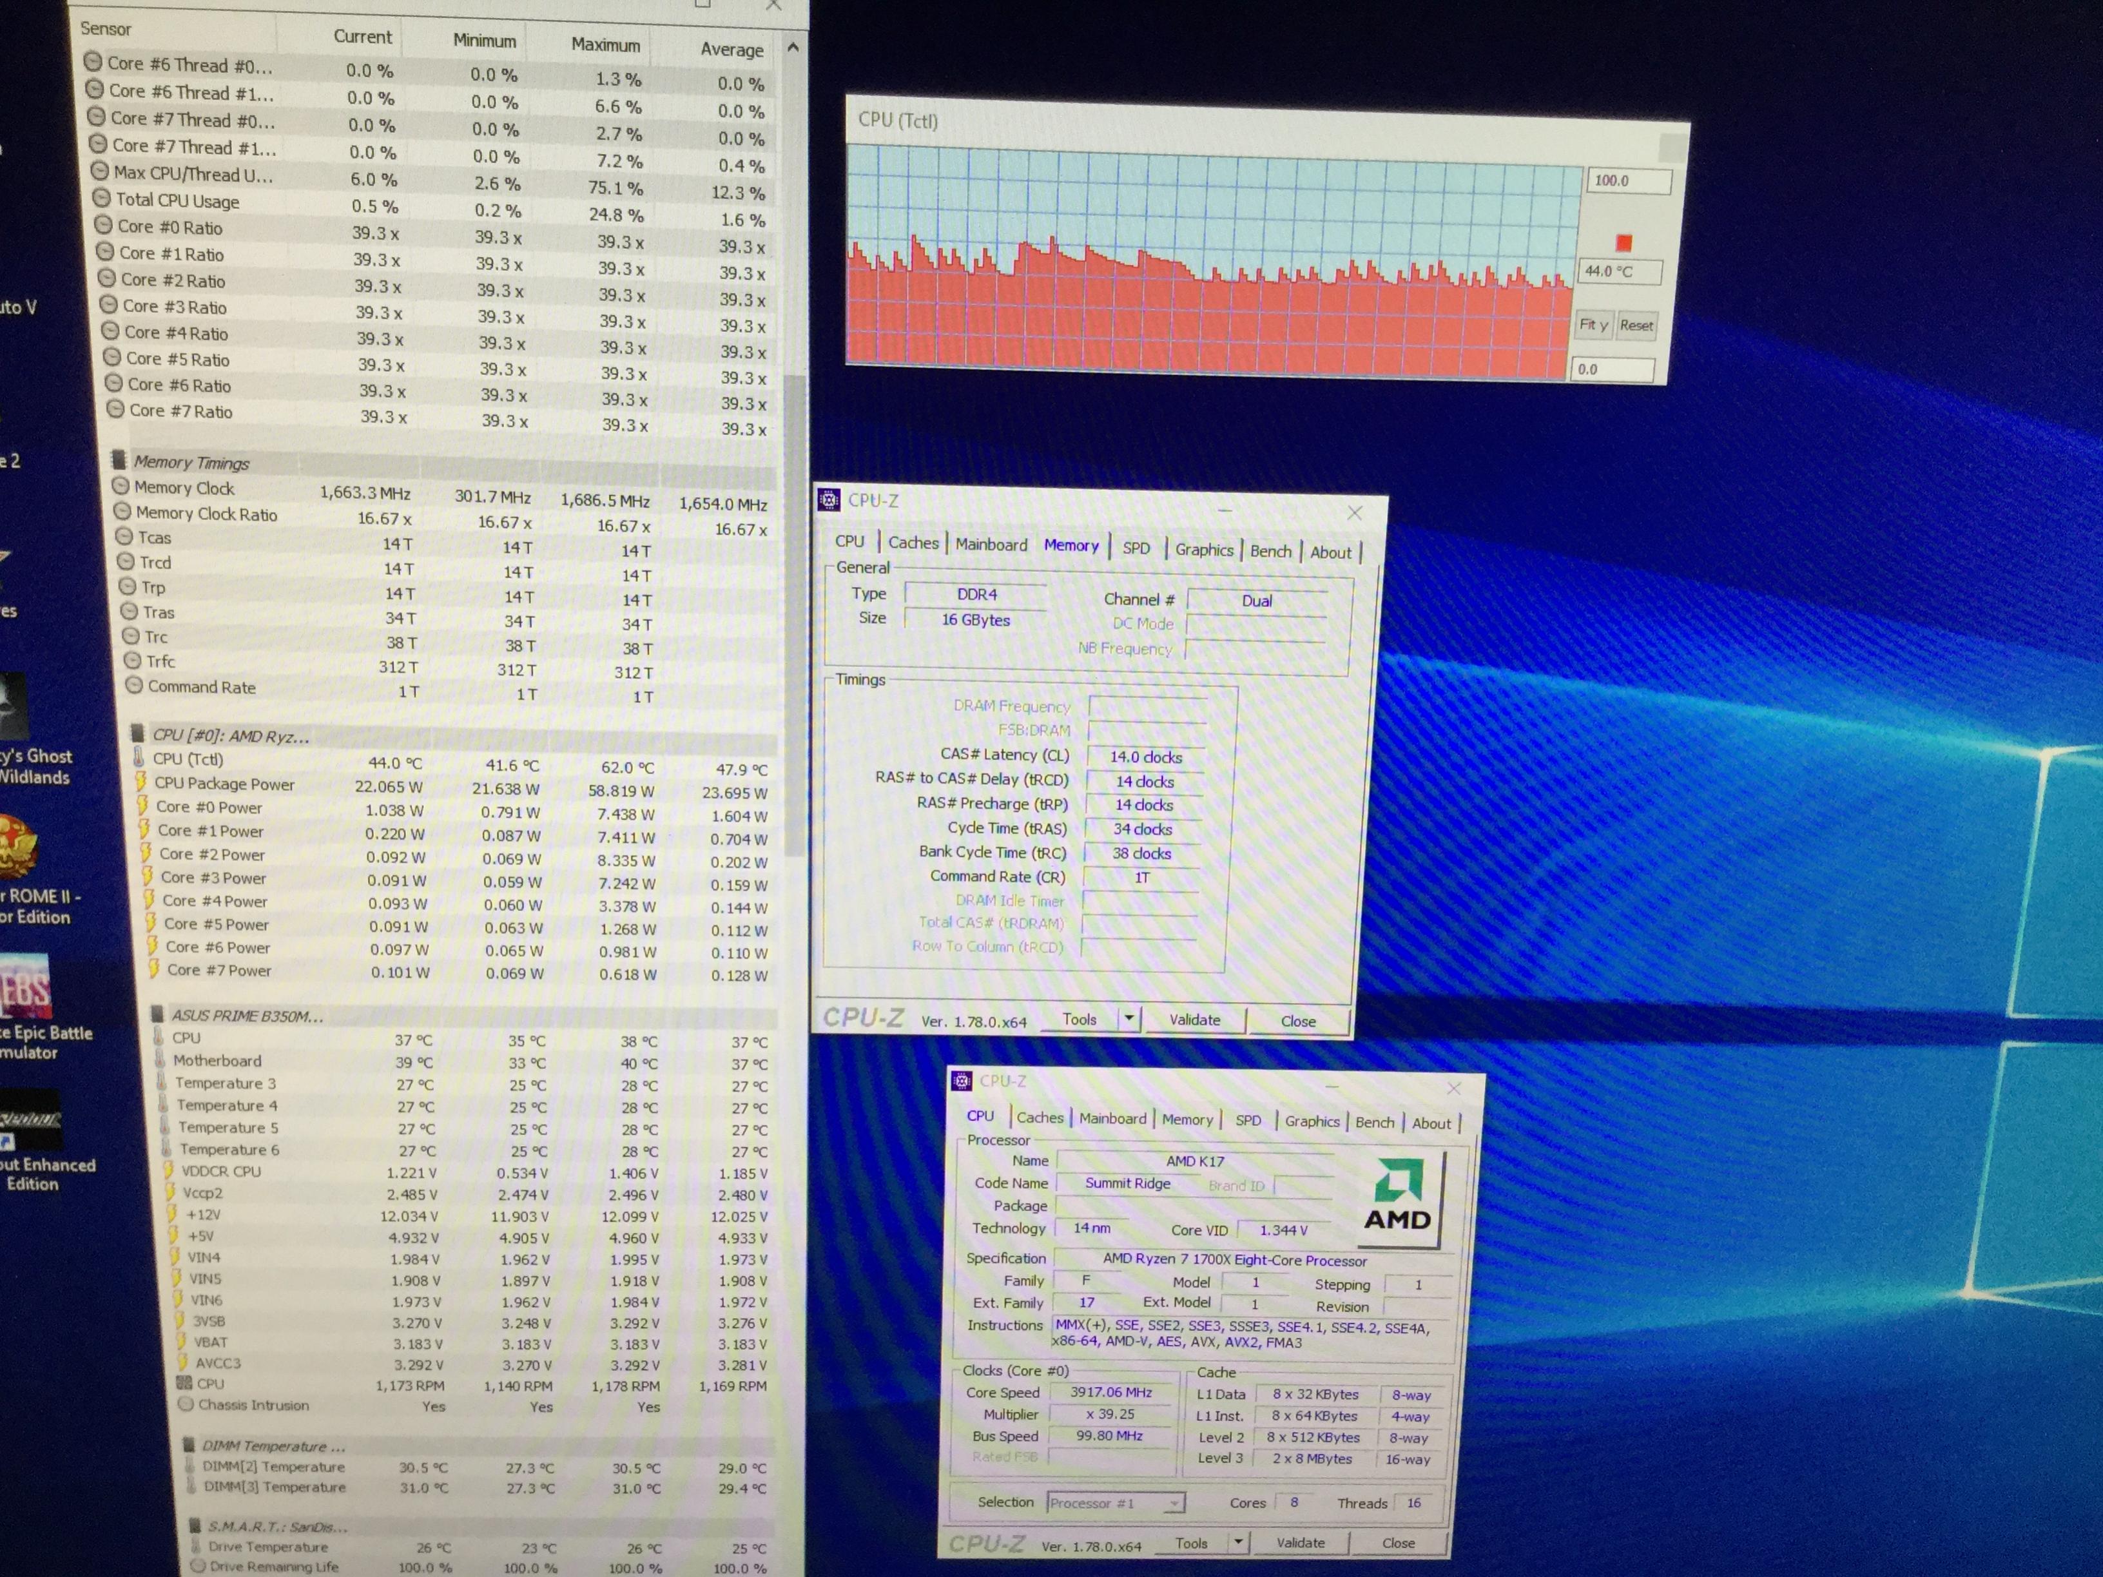Click the CPU Package Power lightning icon
This screenshot has width=2103, height=1577.
(x=141, y=781)
